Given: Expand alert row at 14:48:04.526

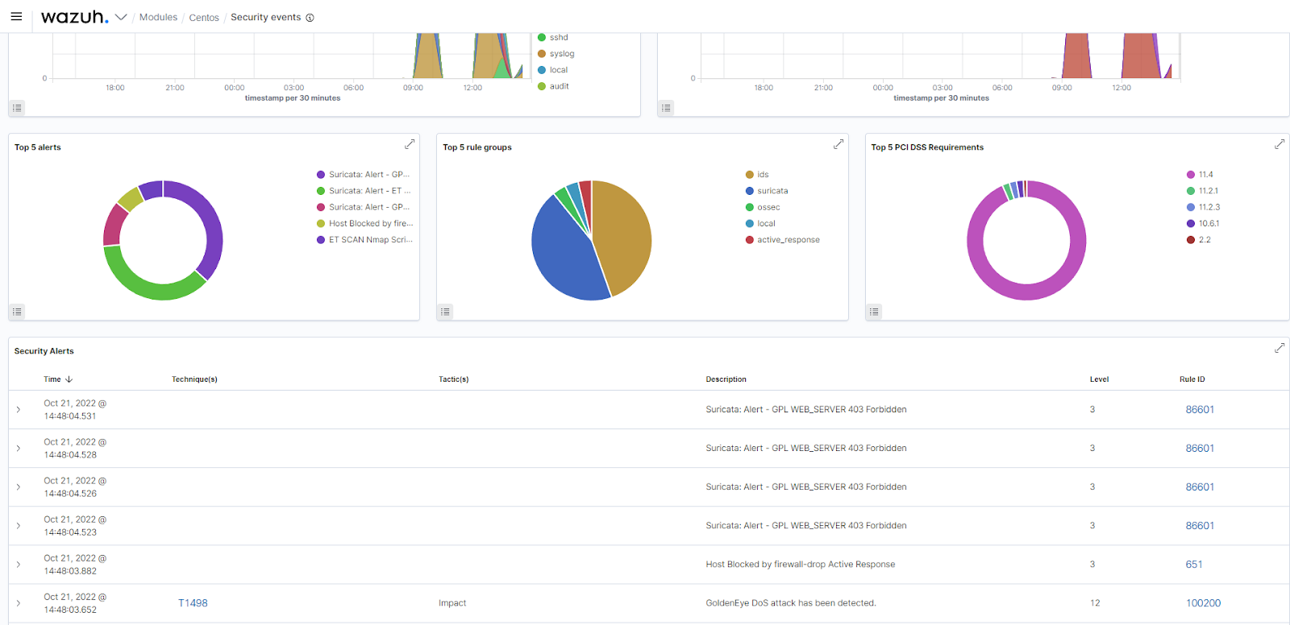Looking at the screenshot, I should coord(19,487).
